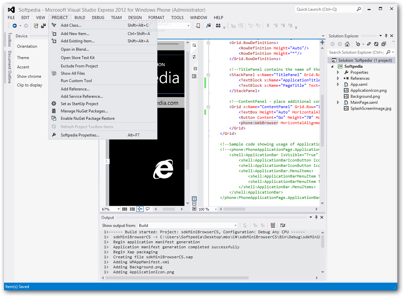Click the horizontal split view icon
404x297 pixels.
tap(194, 204)
